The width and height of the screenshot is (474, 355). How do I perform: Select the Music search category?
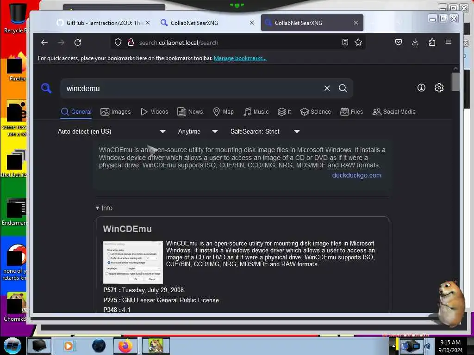coord(256,112)
